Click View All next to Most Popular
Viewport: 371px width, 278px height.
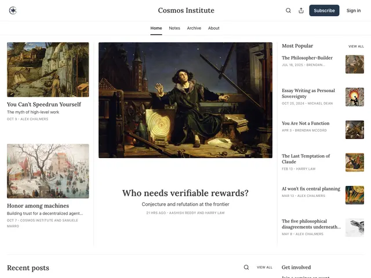click(356, 46)
